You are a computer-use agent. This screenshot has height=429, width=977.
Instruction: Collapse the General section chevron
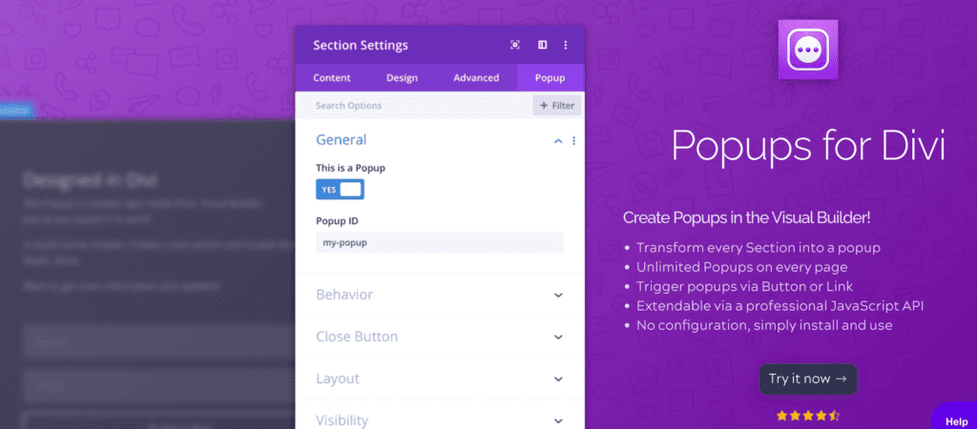coord(558,141)
